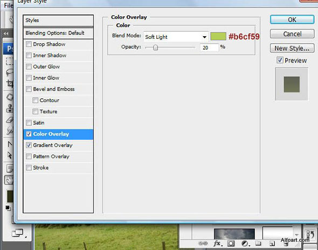The width and height of the screenshot is (318, 250).
Task: Click the add layer mask icon
Action: pos(231,244)
